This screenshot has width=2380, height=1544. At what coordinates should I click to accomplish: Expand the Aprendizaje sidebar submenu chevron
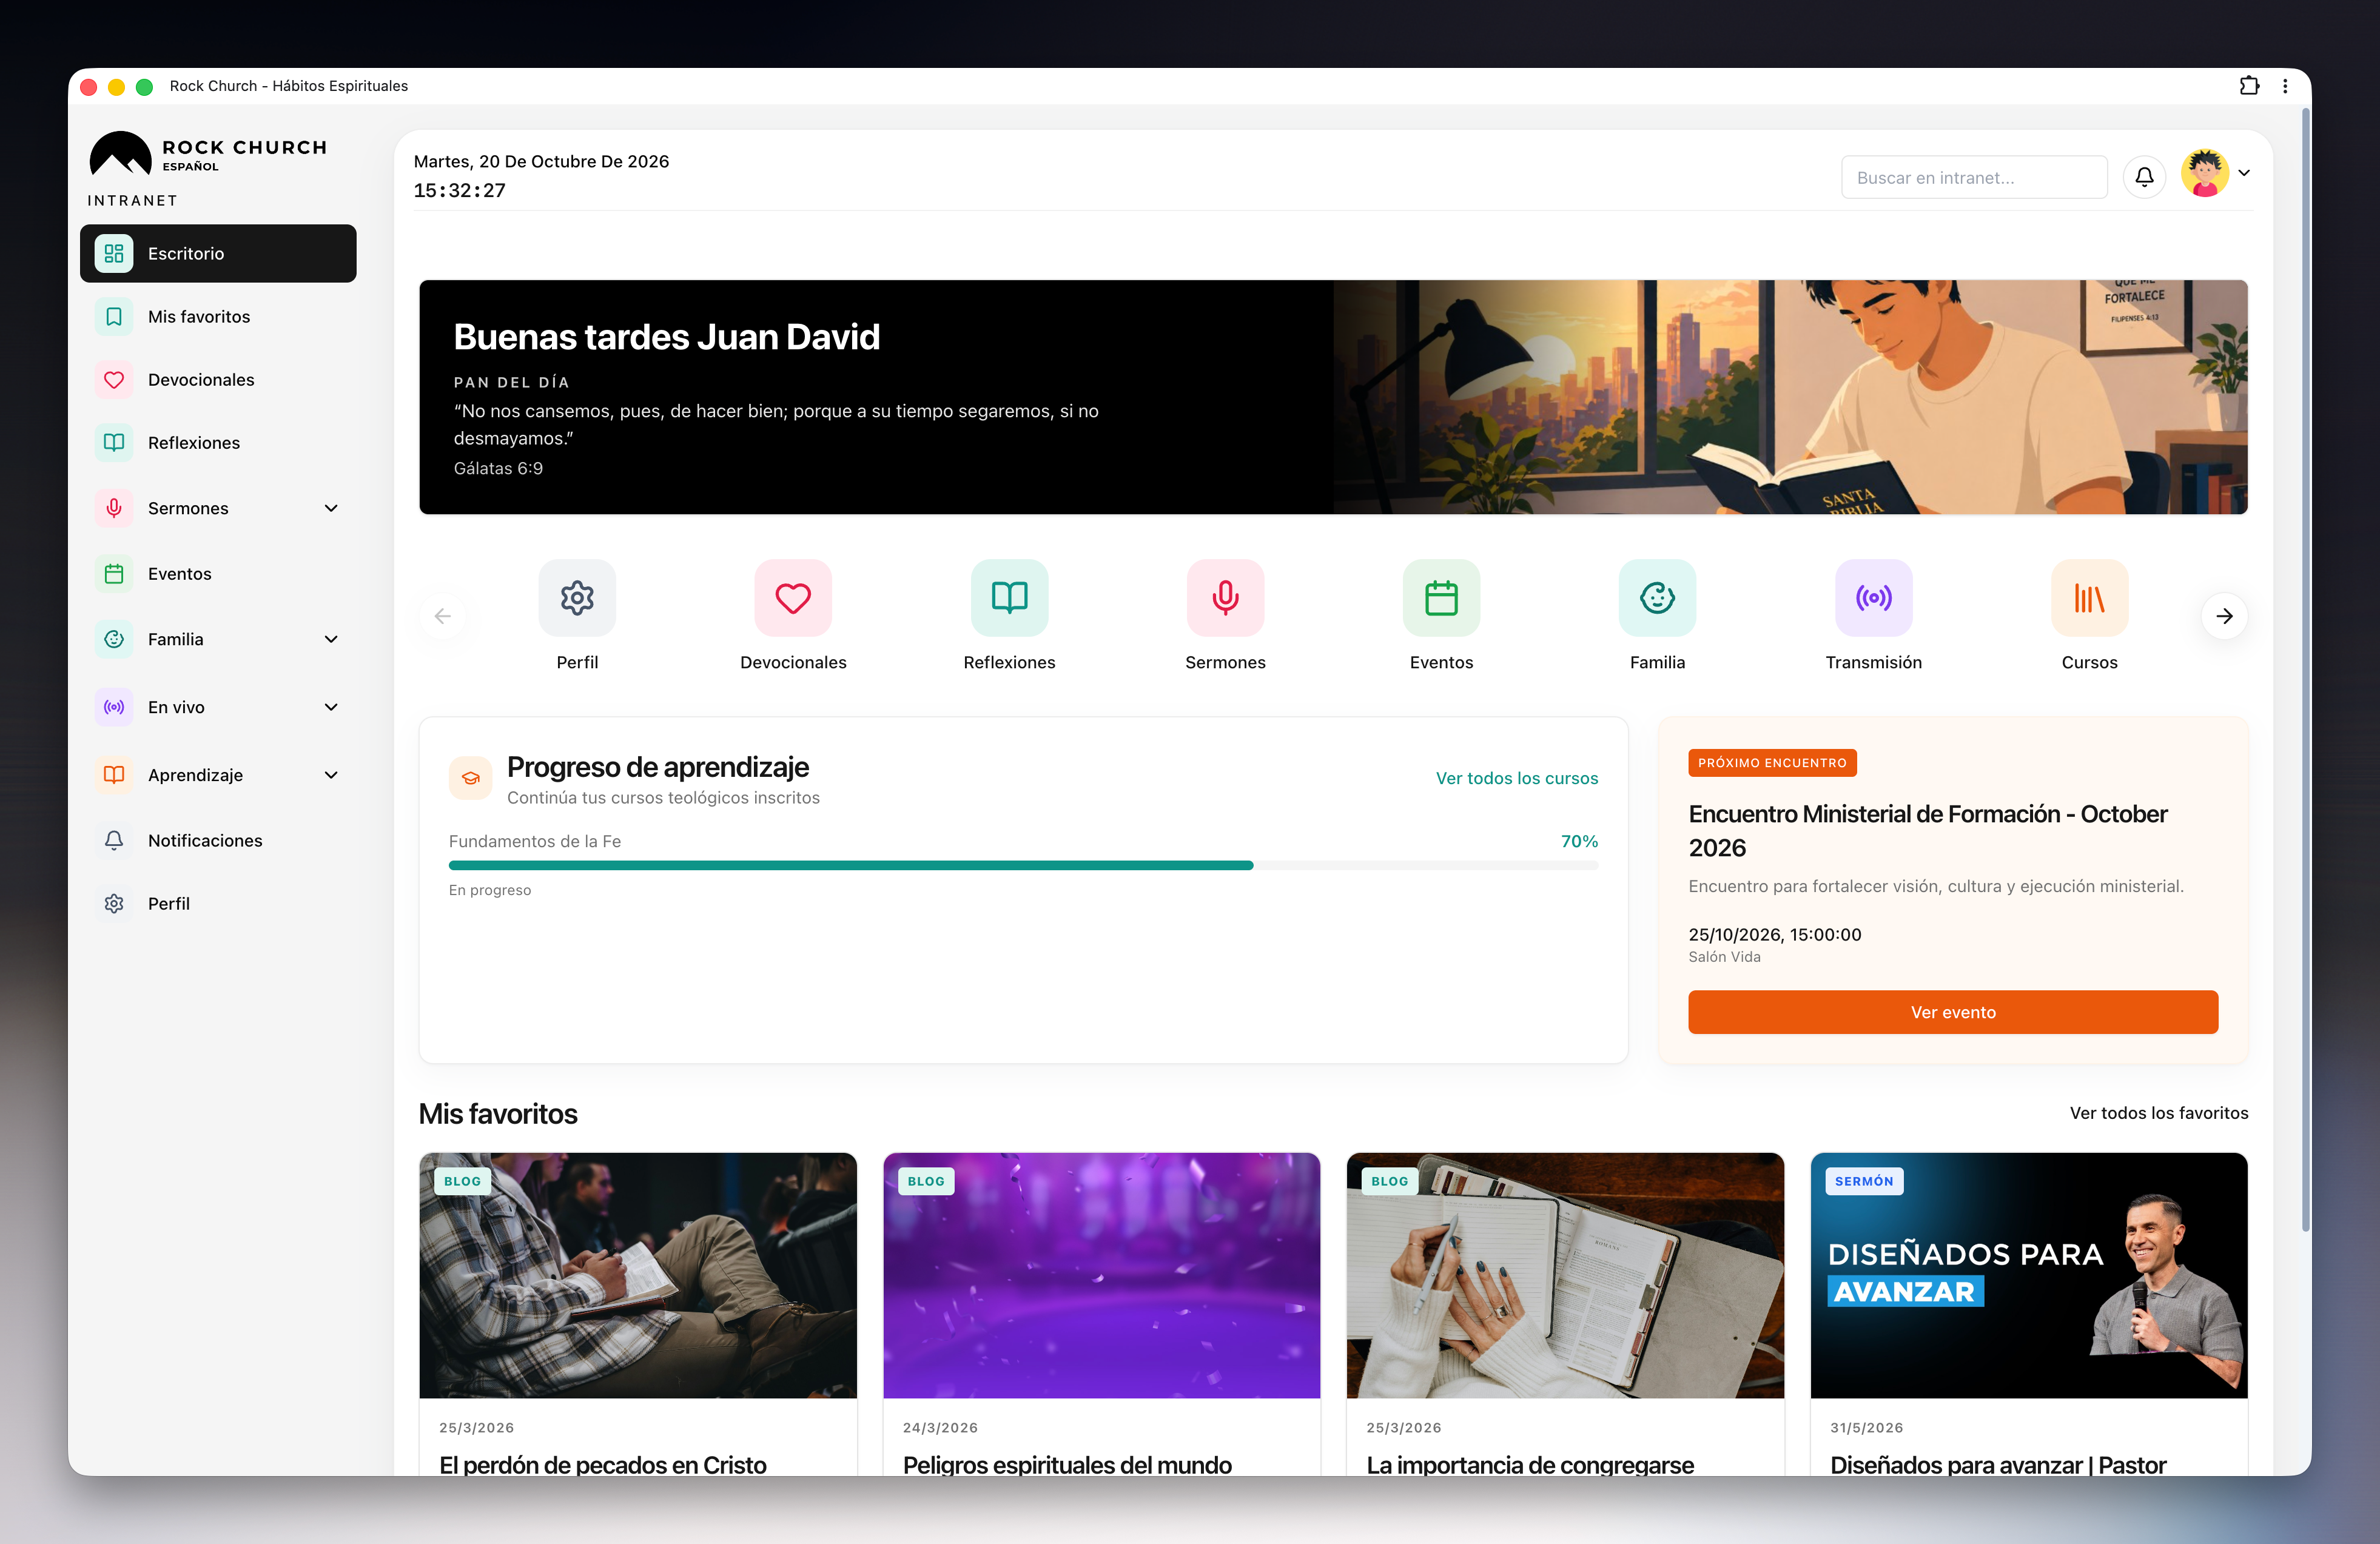(x=331, y=775)
